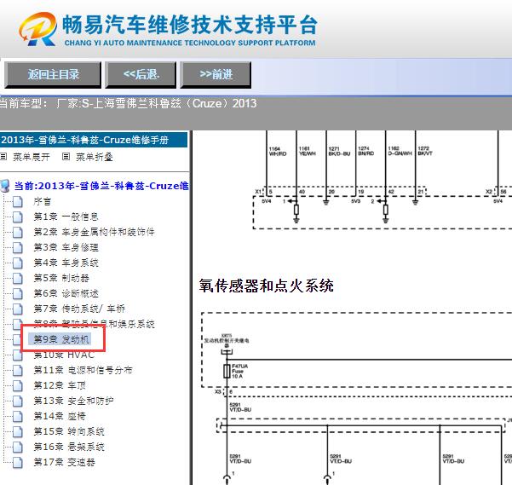Open 第16章 悬架系统
This screenshot has height=485, width=512.
[69, 447]
